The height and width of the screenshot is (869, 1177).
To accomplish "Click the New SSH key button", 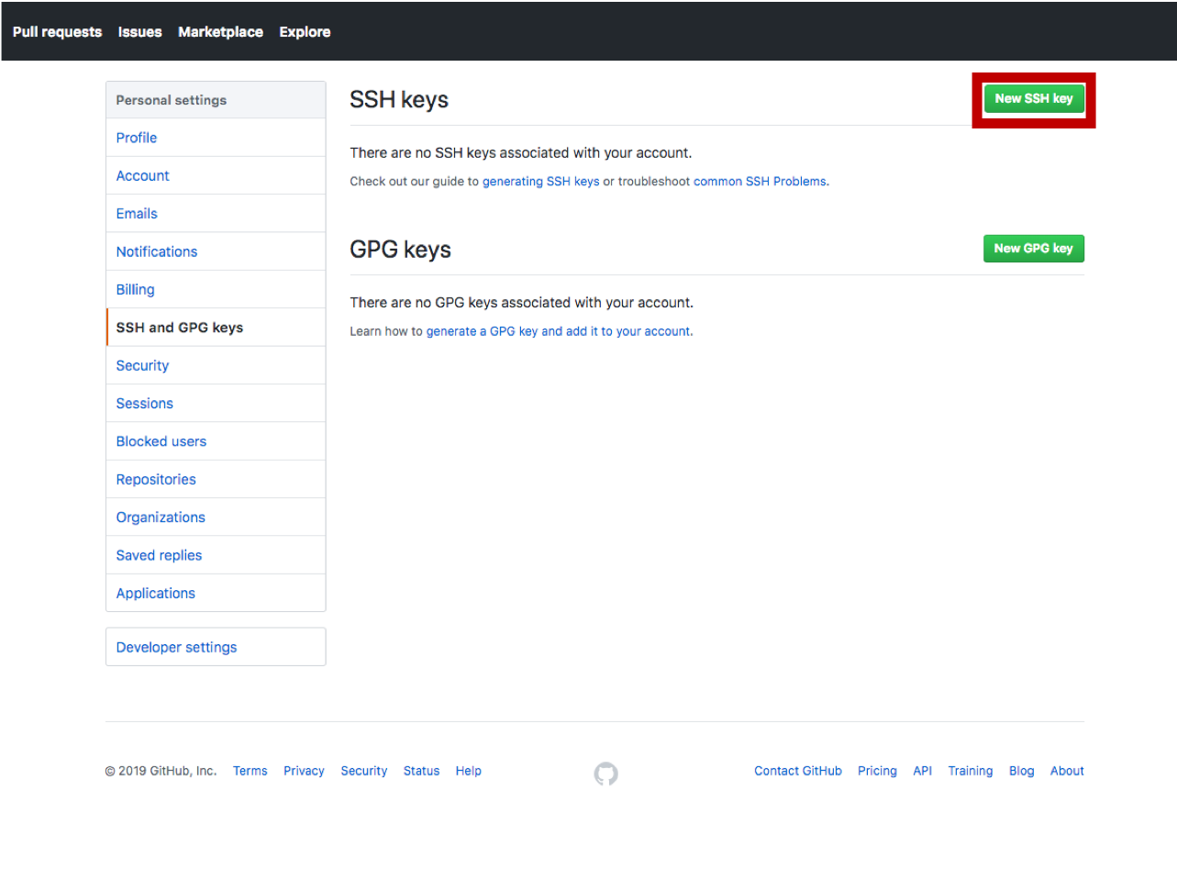I will point(1034,99).
